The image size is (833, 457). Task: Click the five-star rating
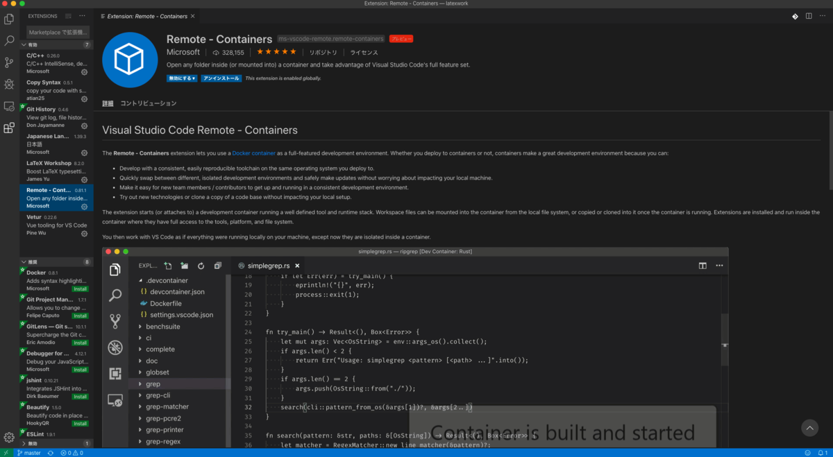277,52
